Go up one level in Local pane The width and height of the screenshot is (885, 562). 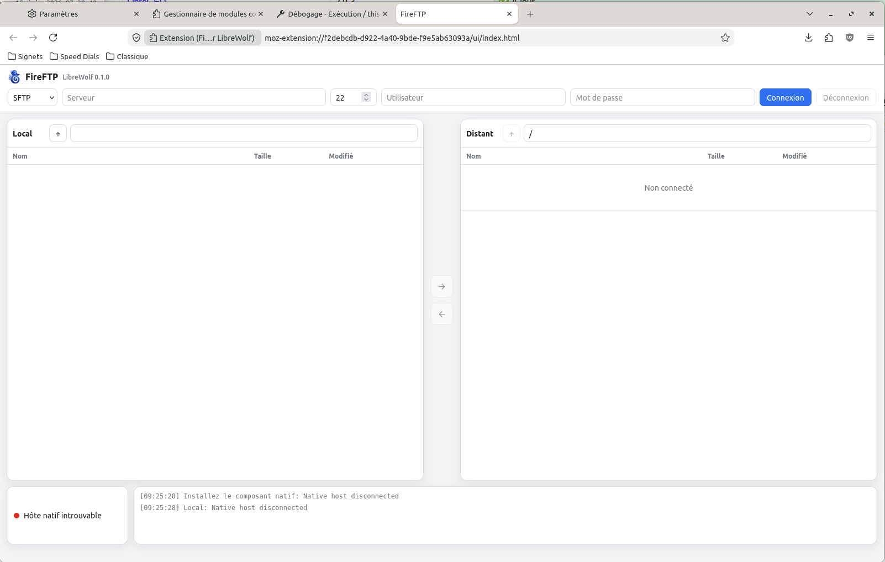click(x=58, y=134)
